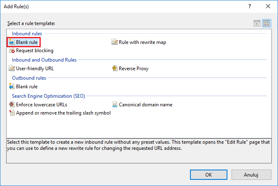The image size is (278, 186).
Task: Confirm selection with OK button
Action: pos(208,175)
